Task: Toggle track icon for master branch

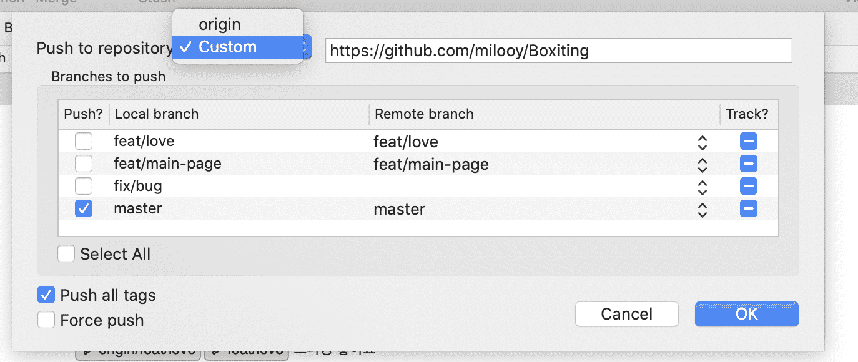Action: click(x=748, y=208)
